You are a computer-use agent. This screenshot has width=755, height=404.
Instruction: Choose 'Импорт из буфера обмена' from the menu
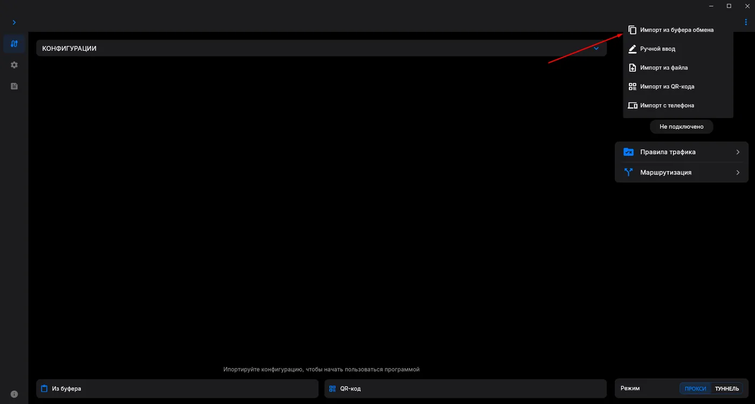(x=678, y=30)
